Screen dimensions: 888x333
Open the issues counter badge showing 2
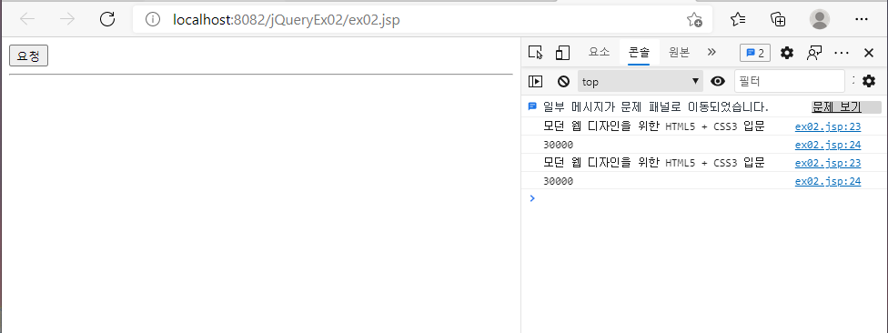pyautogui.click(x=755, y=54)
